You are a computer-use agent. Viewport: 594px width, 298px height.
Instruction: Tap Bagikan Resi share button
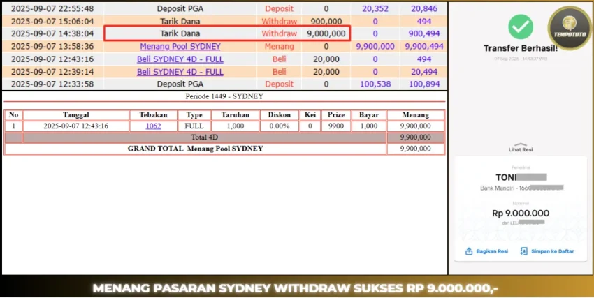pos(486,251)
